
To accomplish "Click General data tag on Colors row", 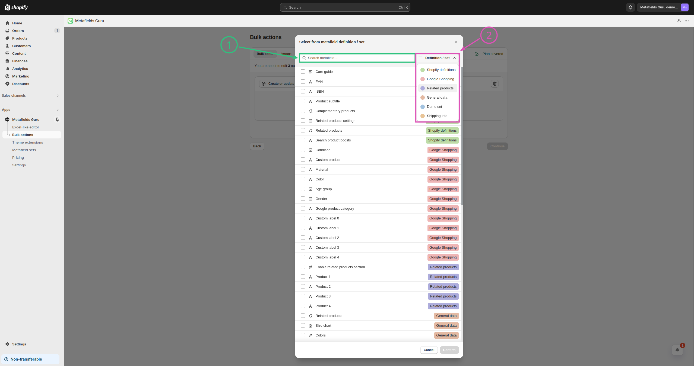I will tap(446, 335).
